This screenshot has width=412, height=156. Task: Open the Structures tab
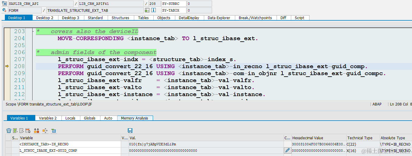[x=120, y=18]
